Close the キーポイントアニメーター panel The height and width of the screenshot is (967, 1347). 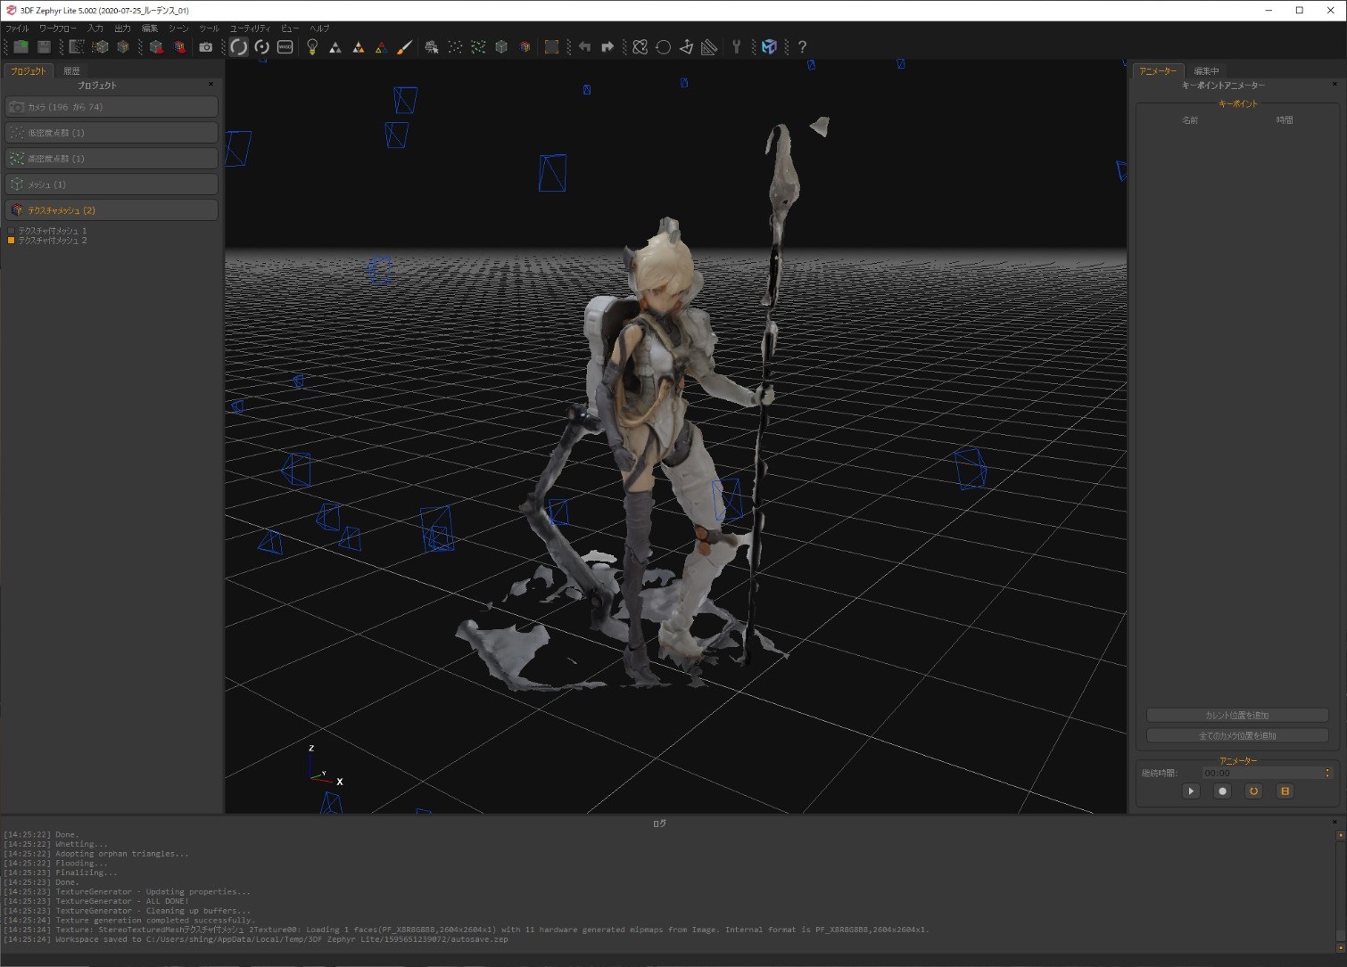(1335, 85)
